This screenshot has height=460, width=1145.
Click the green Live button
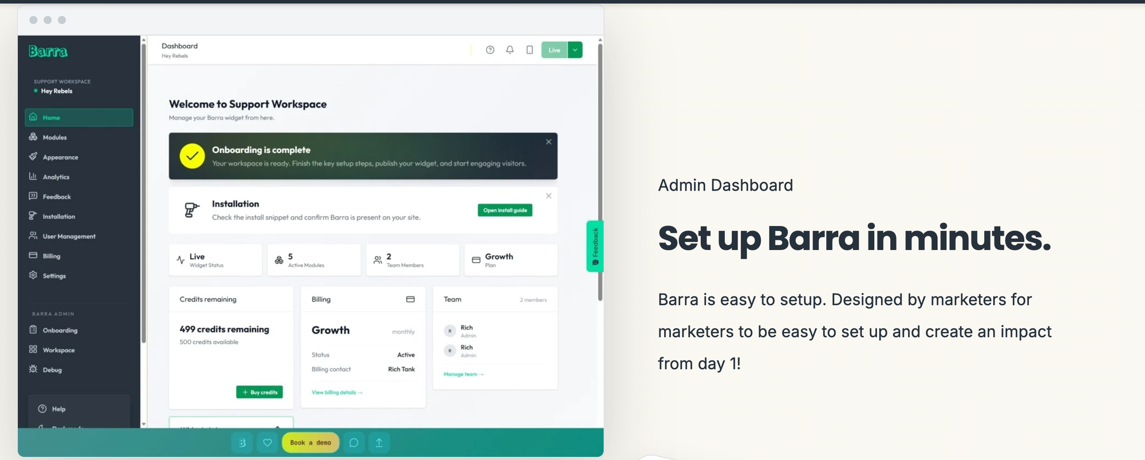[554, 50]
